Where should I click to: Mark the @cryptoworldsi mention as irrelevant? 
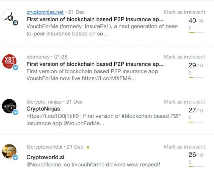coord(185,147)
